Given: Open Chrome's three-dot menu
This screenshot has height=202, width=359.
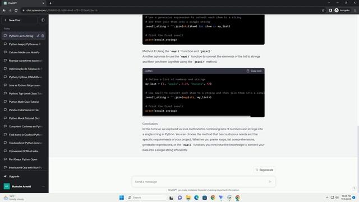Looking at the screenshot, I should [355, 10].
